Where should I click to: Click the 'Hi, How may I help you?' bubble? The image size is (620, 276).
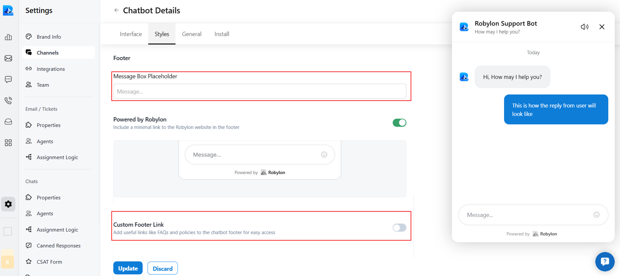pyautogui.click(x=513, y=77)
